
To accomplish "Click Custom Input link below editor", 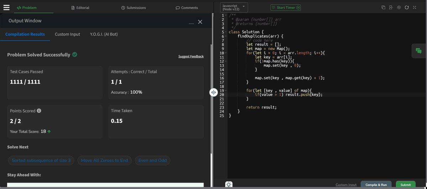I will coord(346,185).
